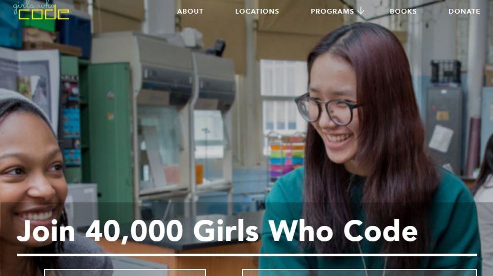Screen dimensions: 493x276
Task: Click the green lab cabinet in background photo
Action: click(110, 138)
